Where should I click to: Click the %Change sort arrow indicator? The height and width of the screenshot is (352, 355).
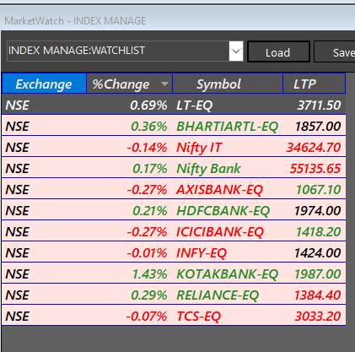click(x=164, y=84)
